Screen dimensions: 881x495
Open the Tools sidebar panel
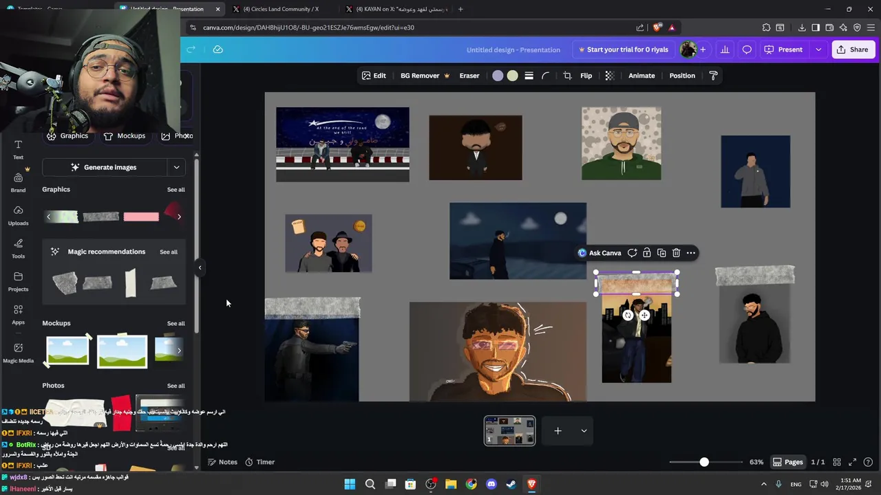pyautogui.click(x=18, y=248)
